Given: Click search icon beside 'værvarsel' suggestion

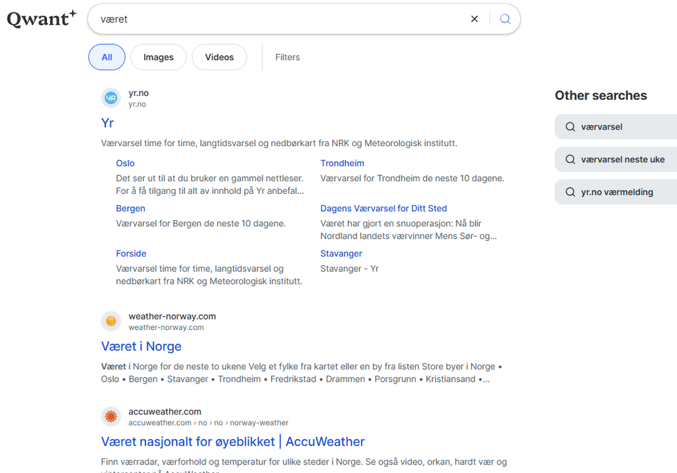Looking at the screenshot, I should (571, 127).
